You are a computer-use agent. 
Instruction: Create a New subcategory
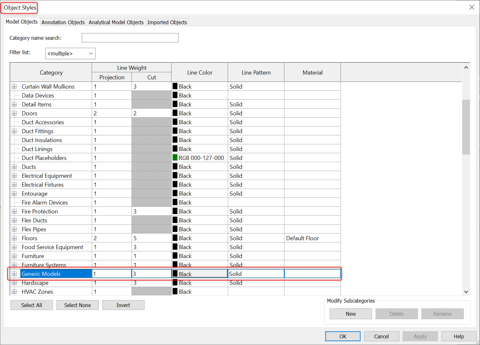pos(351,314)
